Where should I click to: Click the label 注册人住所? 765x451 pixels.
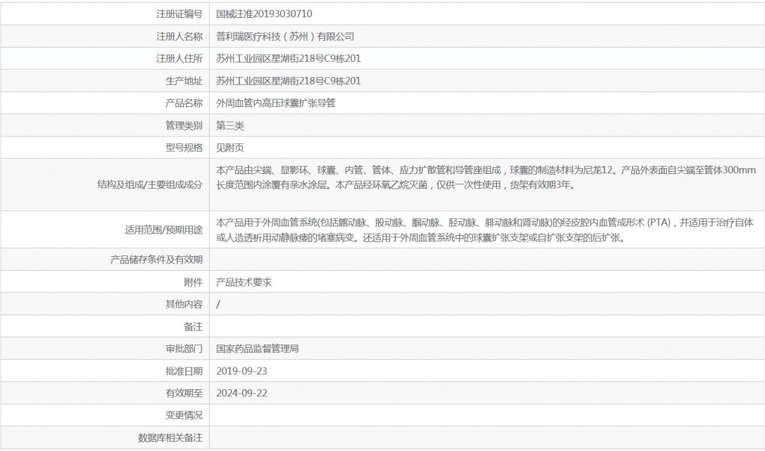pyautogui.click(x=179, y=59)
